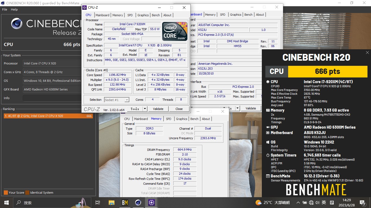Click Validate in Mainboard CPU-Z window

pos(251,108)
